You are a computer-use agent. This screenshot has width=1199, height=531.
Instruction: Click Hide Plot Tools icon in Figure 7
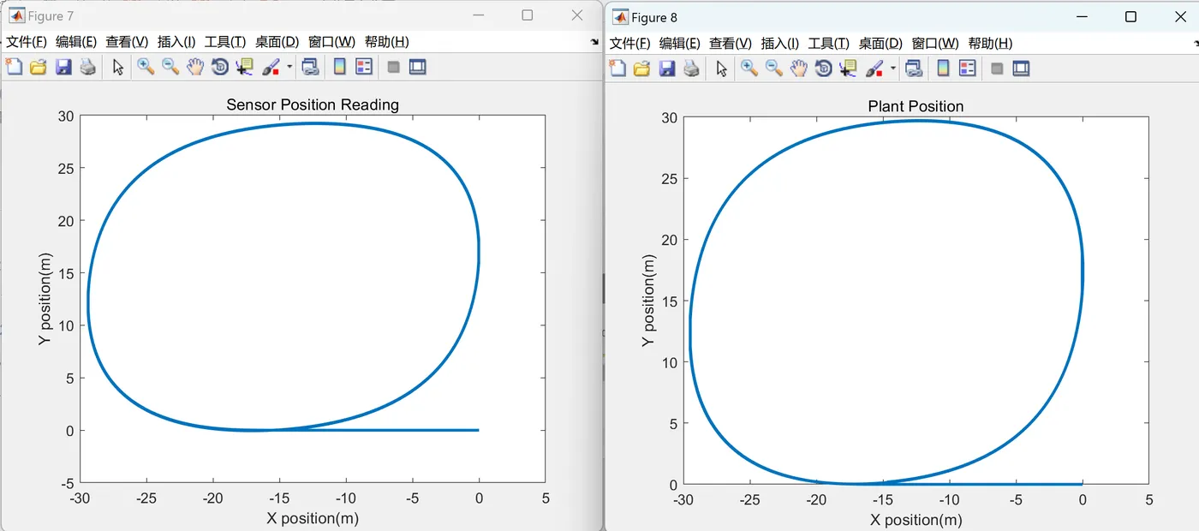[393, 67]
